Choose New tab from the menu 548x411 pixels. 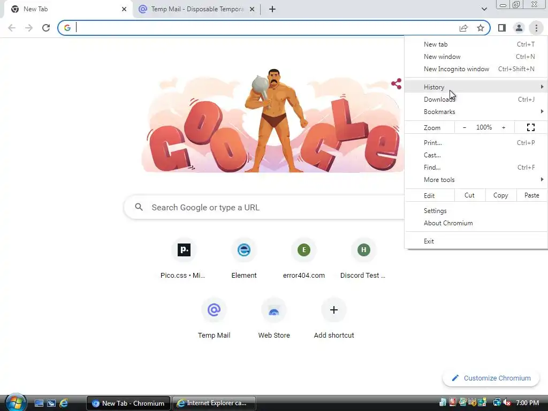coord(476,44)
